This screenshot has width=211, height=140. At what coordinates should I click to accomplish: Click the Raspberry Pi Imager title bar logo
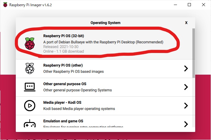click(x=5, y=5)
